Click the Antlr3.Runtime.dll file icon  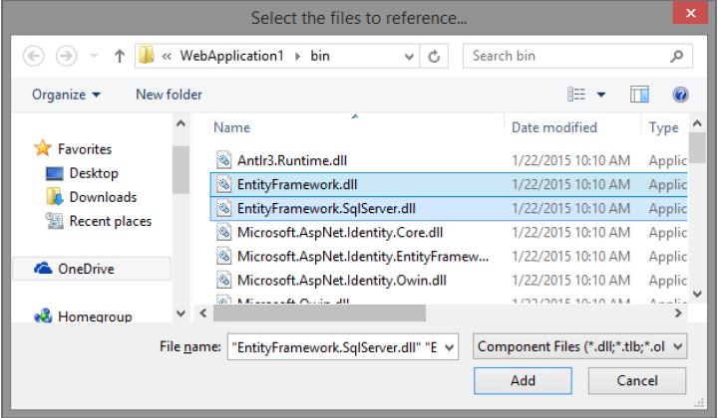pyautogui.click(x=224, y=160)
